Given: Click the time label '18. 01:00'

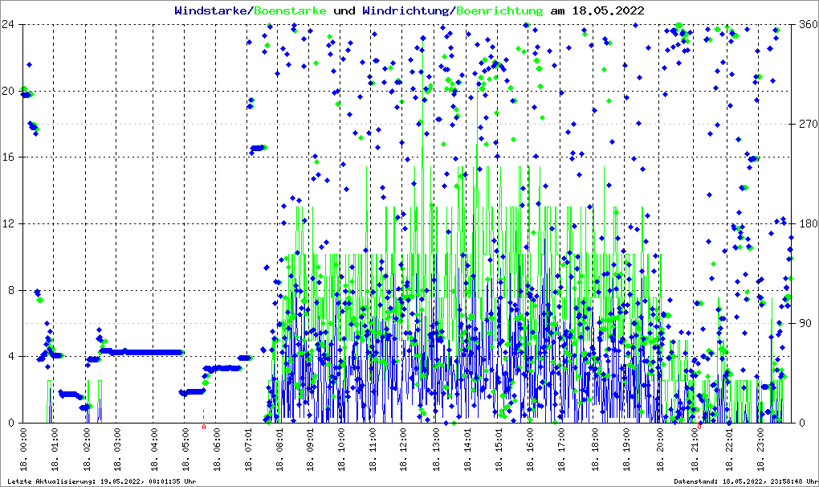Looking at the screenshot, I should [54, 449].
